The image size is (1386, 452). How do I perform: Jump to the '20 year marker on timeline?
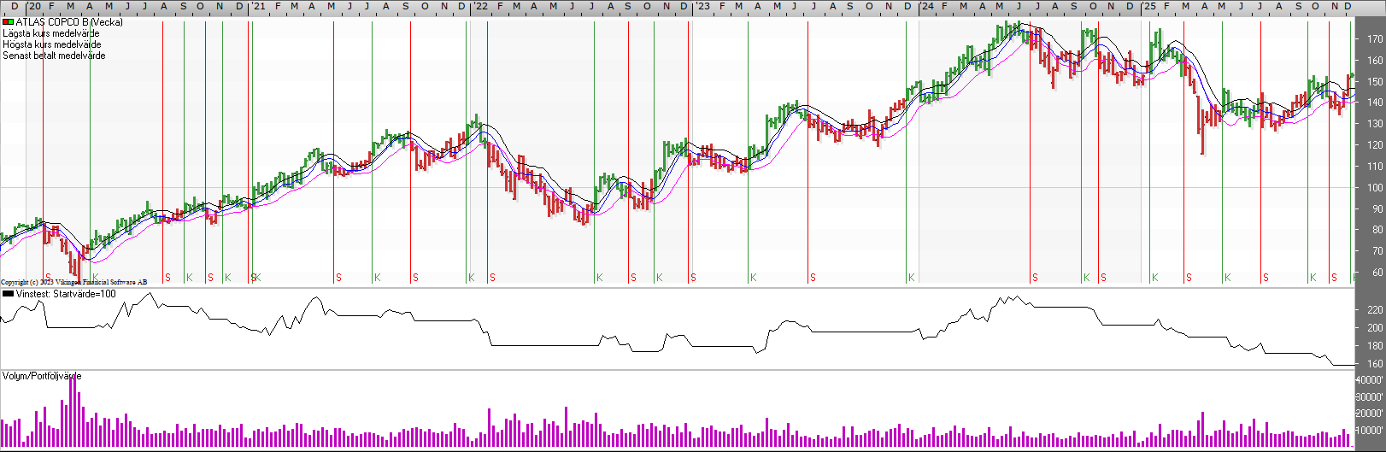click(34, 7)
